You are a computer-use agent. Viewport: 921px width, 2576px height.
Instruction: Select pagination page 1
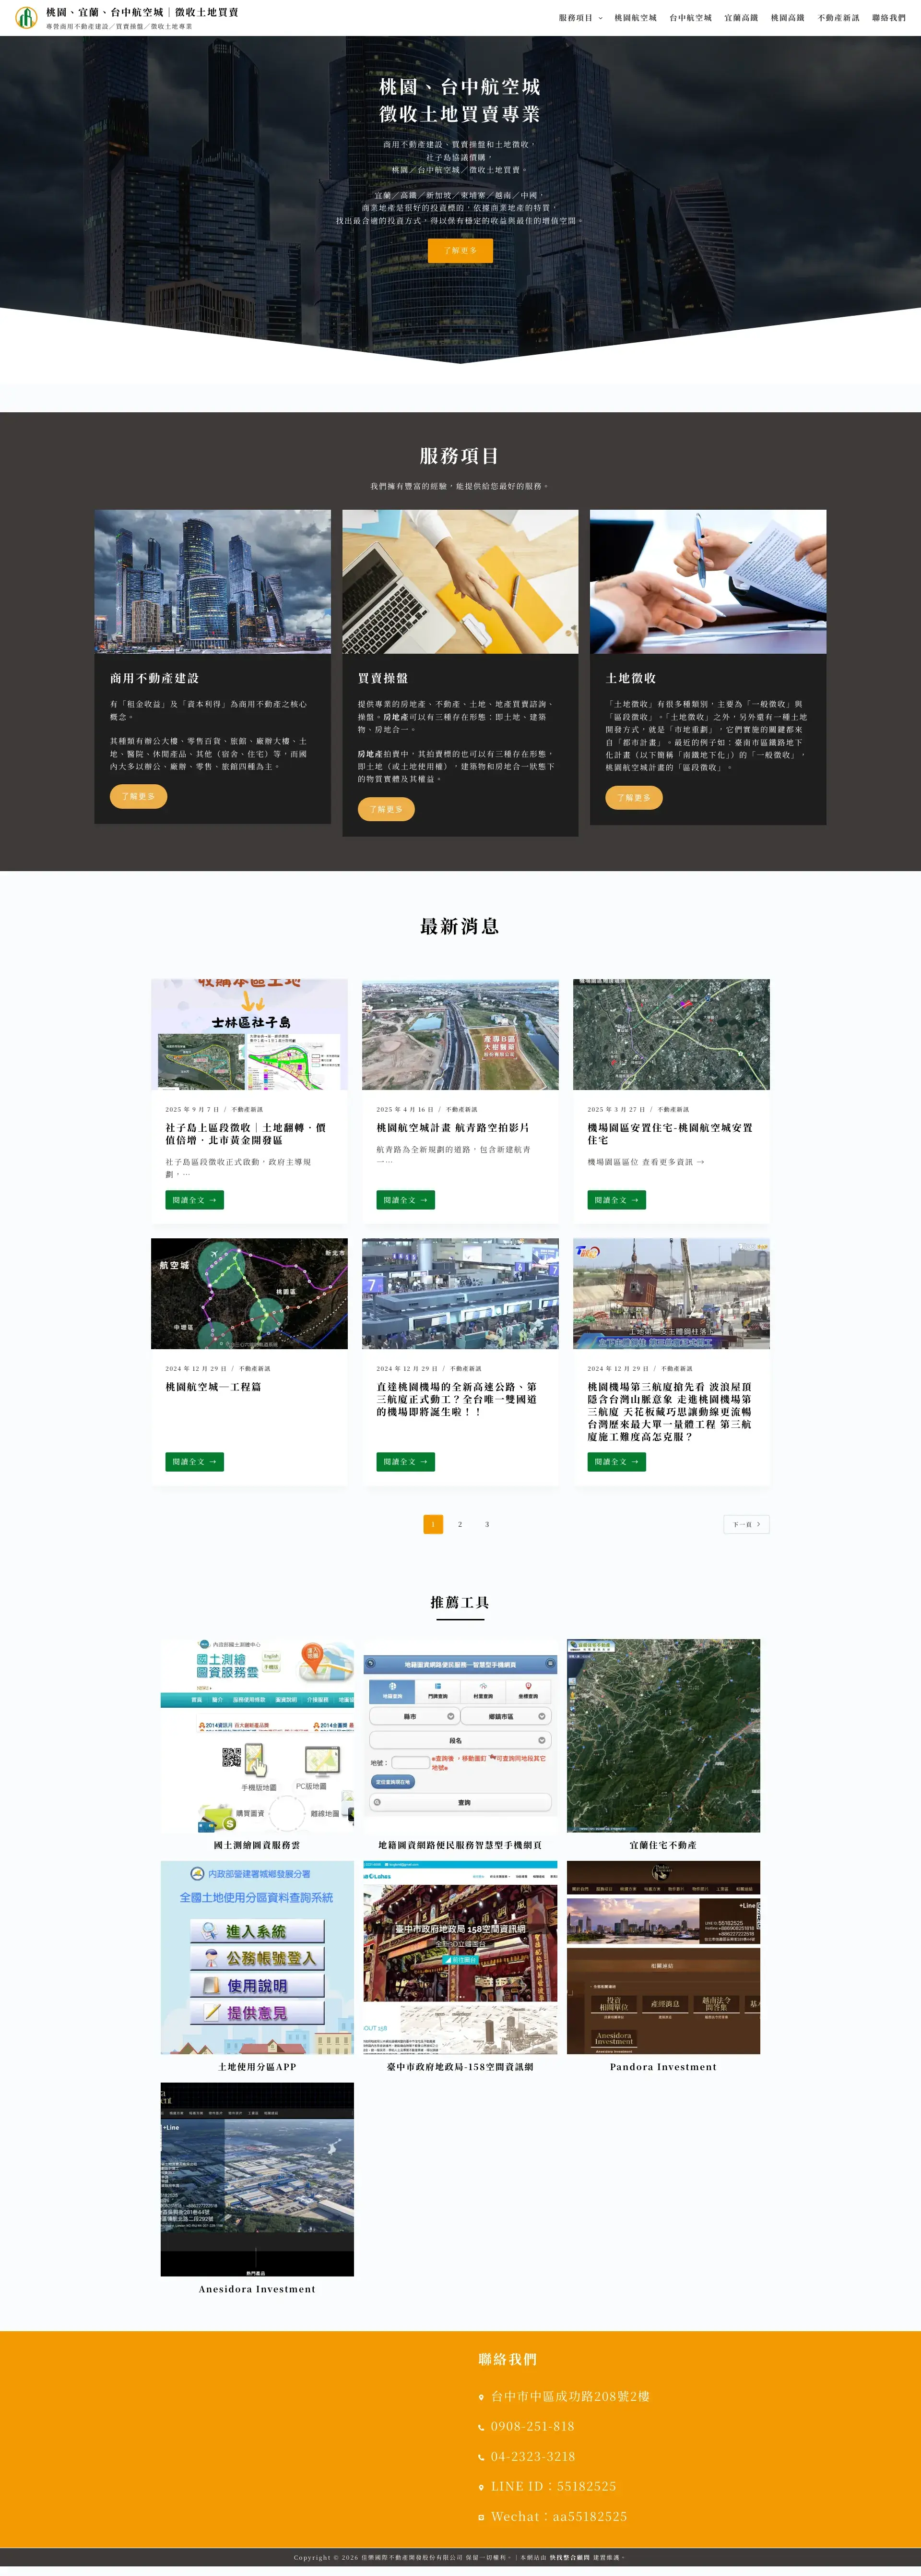[x=434, y=1524]
